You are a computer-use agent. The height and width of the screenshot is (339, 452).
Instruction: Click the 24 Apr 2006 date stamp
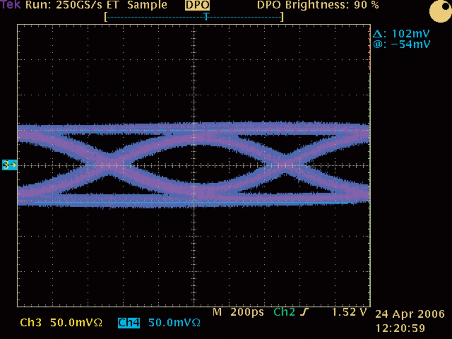(410, 314)
